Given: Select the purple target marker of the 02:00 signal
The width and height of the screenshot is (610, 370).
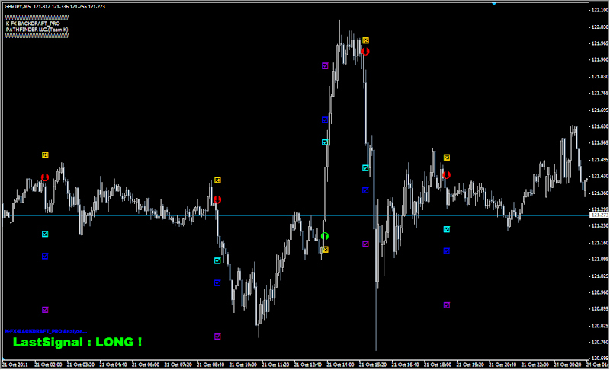Looking at the screenshot, I should [x=45, y=310].
